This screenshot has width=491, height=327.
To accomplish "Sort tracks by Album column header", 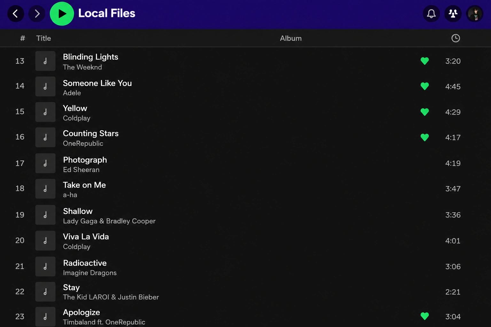I will tap(291, 38).
